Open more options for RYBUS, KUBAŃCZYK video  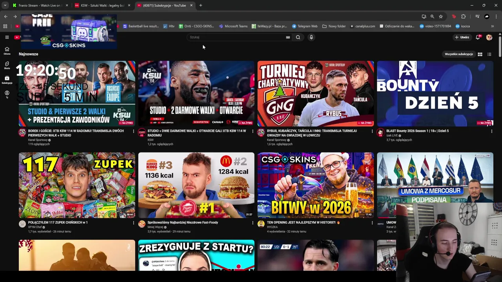[372, 131]
